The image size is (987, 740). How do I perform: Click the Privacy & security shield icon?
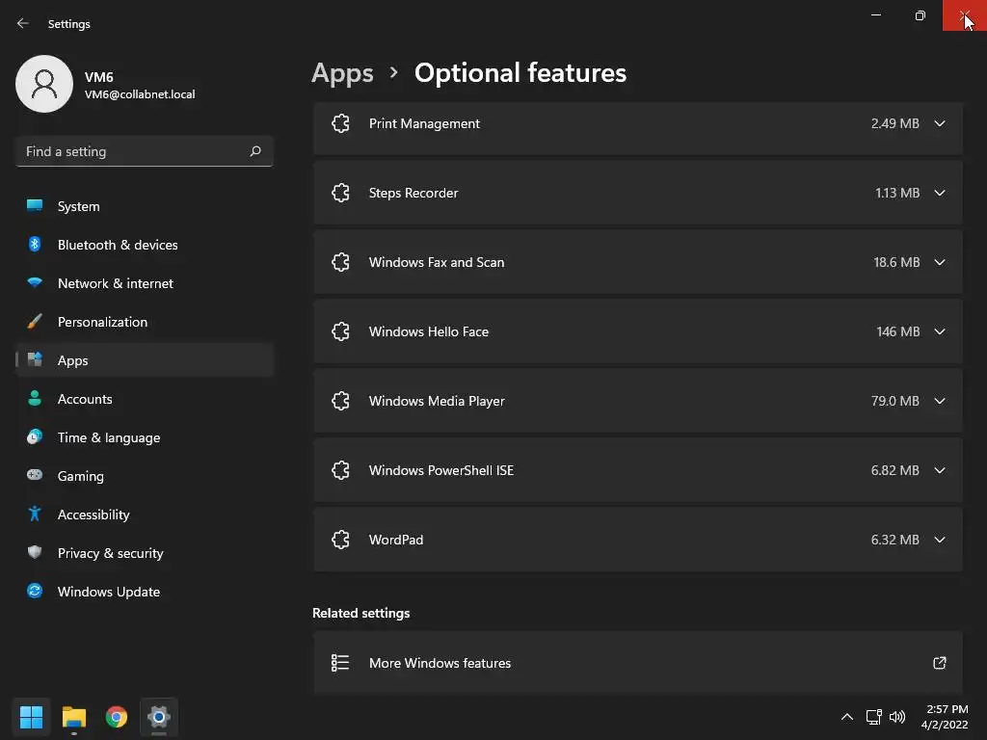[x=35, y=553]
